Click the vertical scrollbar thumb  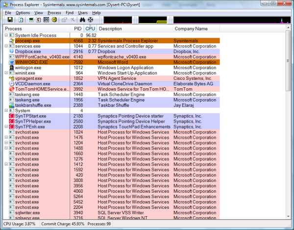coord(288,61)
